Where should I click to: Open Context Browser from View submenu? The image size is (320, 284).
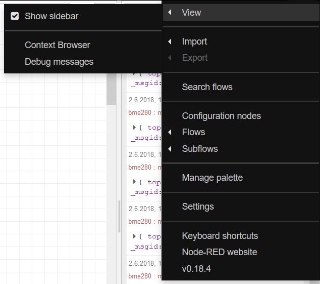pyautogui.click(x=58, y=45)
